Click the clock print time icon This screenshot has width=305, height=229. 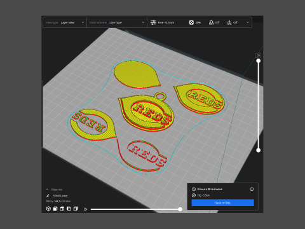194,189
